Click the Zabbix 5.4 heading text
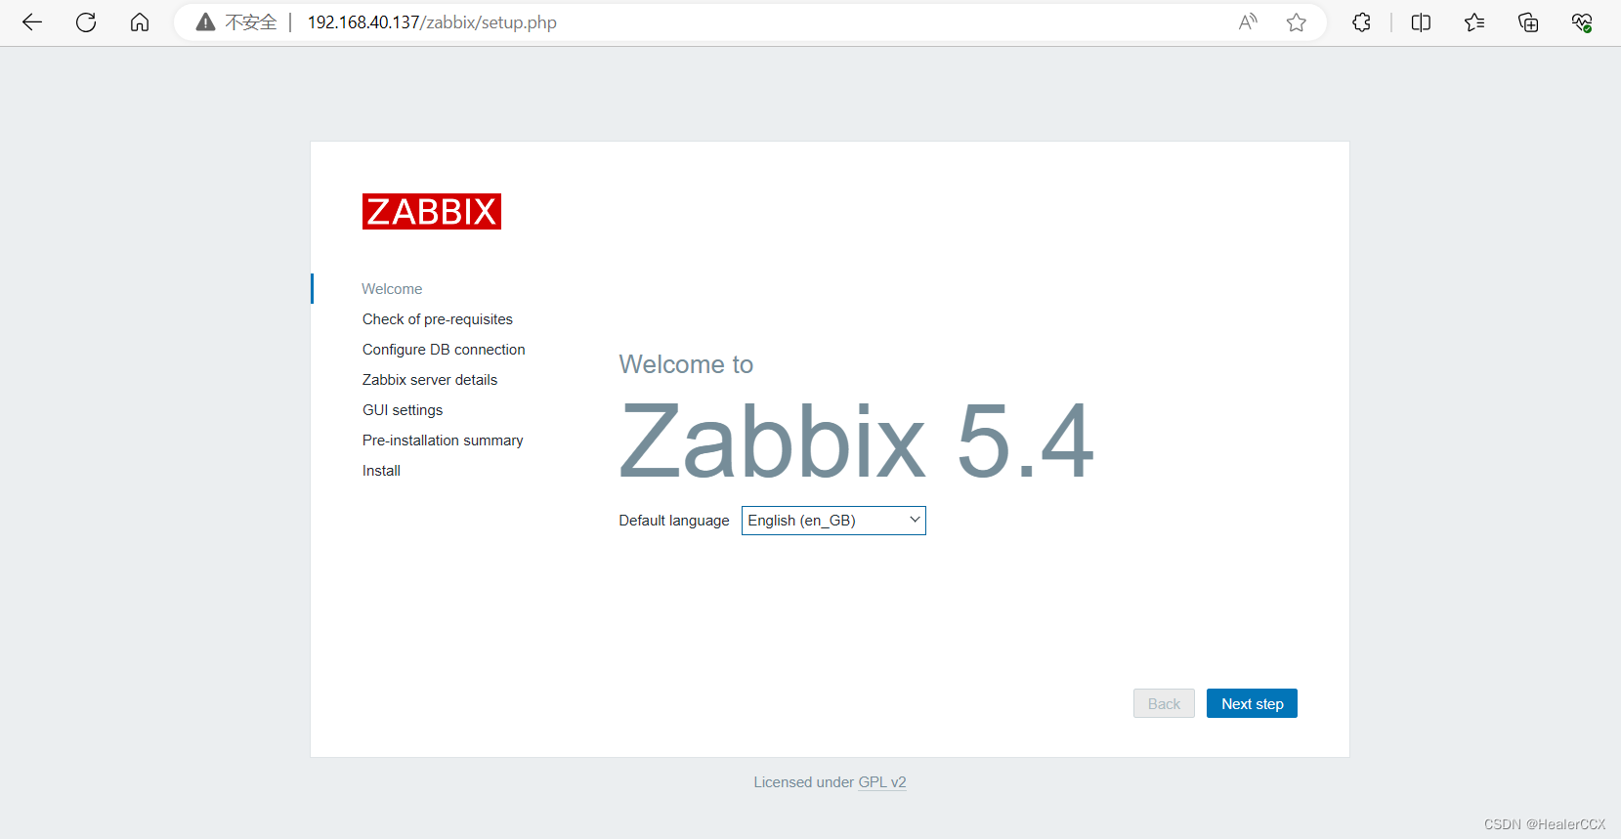 pos(857,441)
